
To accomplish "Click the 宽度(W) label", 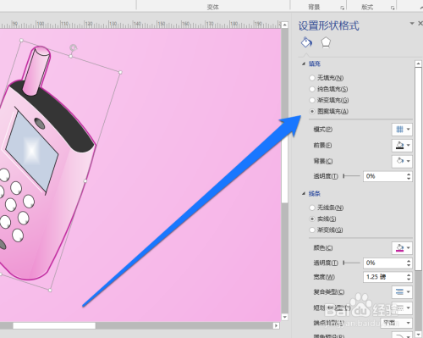I will point(324,277).
